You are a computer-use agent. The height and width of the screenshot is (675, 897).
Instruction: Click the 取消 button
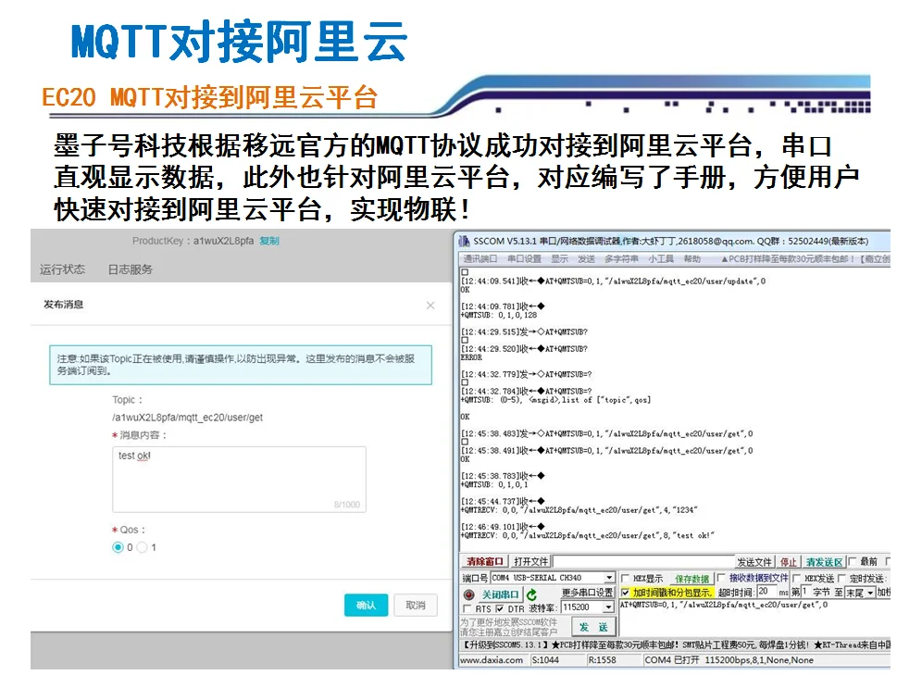(416, 606)
